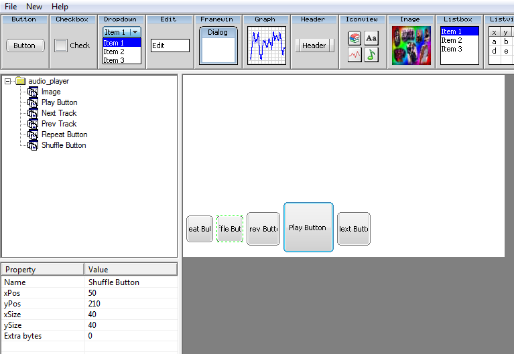Click the green music note Iconview icon
This screenshot has height=354, width=514.
click(x=371, y=55)
